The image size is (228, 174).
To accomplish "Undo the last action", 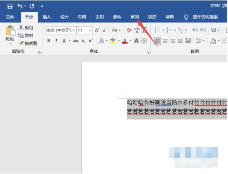I will coord(20,6).
